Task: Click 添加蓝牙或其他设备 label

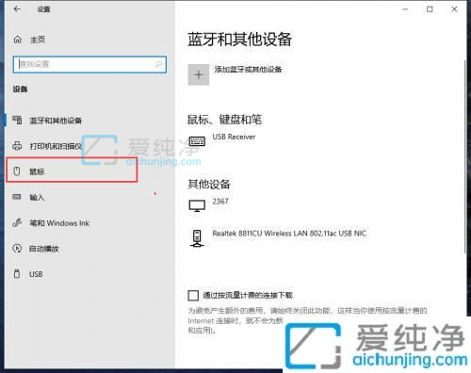Action: pyautogui.click(x=248, y=70)
